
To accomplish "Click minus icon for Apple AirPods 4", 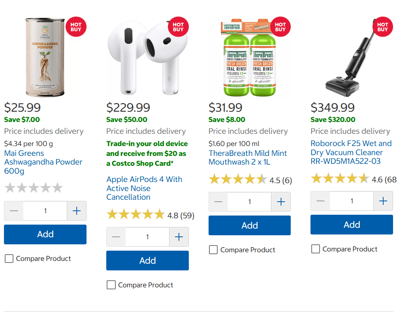I will pos(116,237).
